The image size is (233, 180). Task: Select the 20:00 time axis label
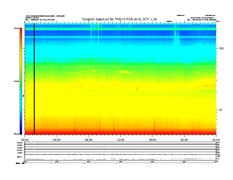[184, 140]
